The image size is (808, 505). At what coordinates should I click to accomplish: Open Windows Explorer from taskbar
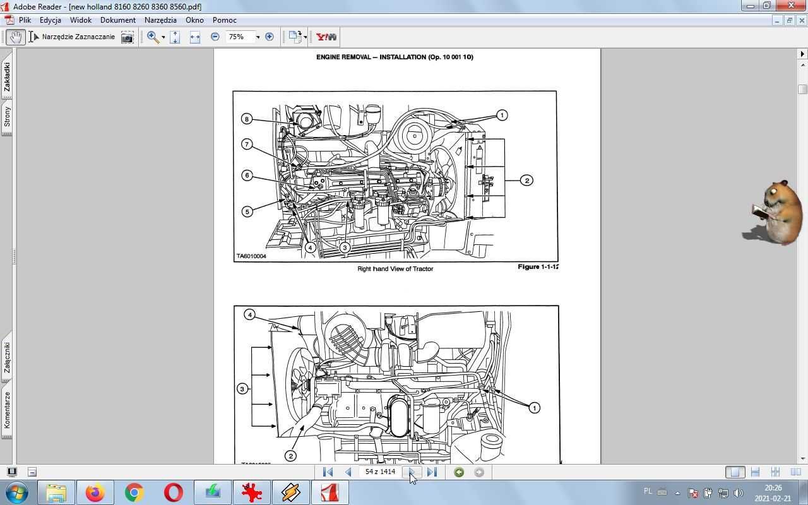pyautogui.click(x=56, y=492)
